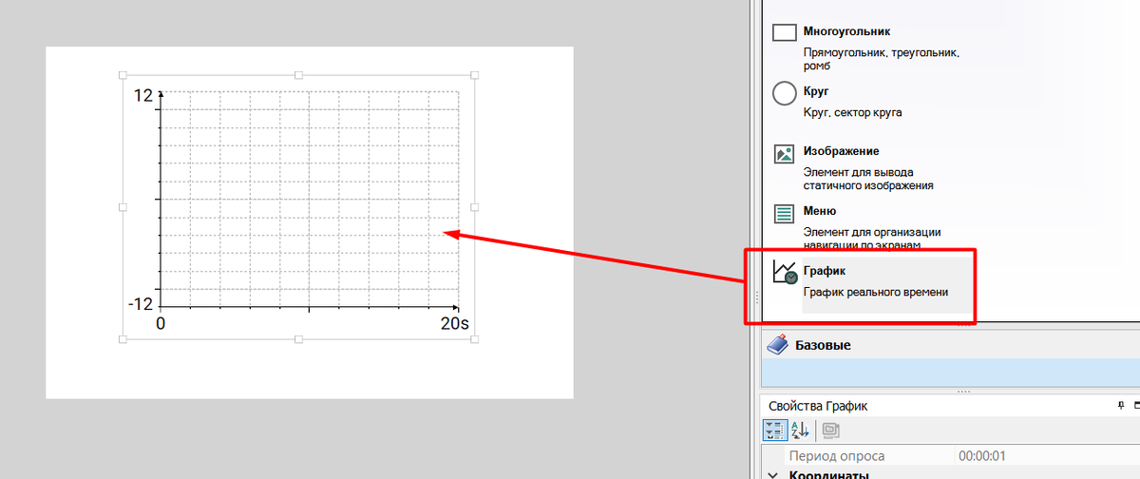Screen dimensions: 1140x479
Task: Click the 'График реального времени' description
Action: 875,293
